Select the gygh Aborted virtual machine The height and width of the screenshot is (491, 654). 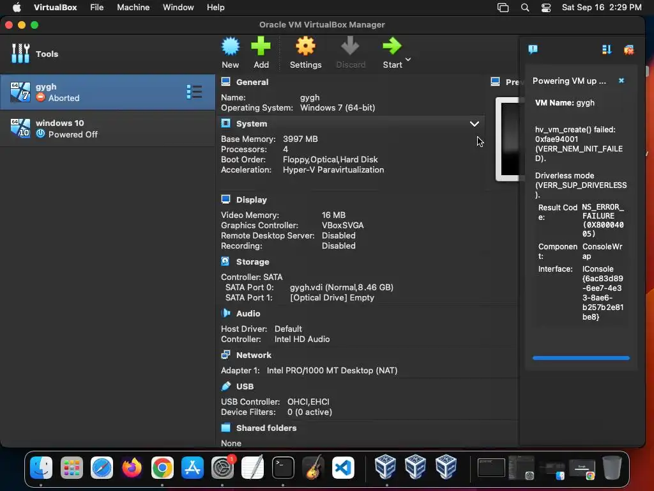(x=107, y=92)
